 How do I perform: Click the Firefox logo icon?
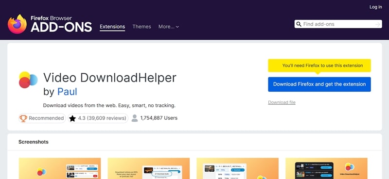17,24
